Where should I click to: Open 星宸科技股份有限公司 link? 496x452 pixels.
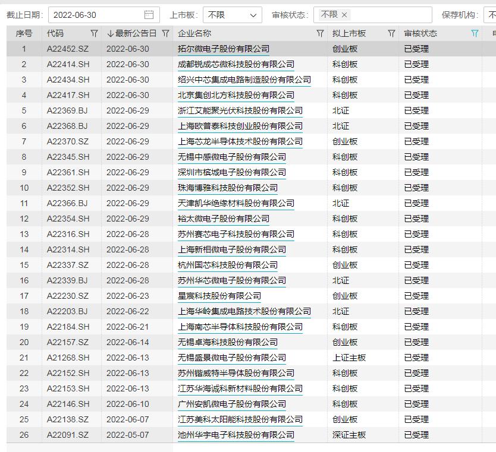(x=219, y=296)
